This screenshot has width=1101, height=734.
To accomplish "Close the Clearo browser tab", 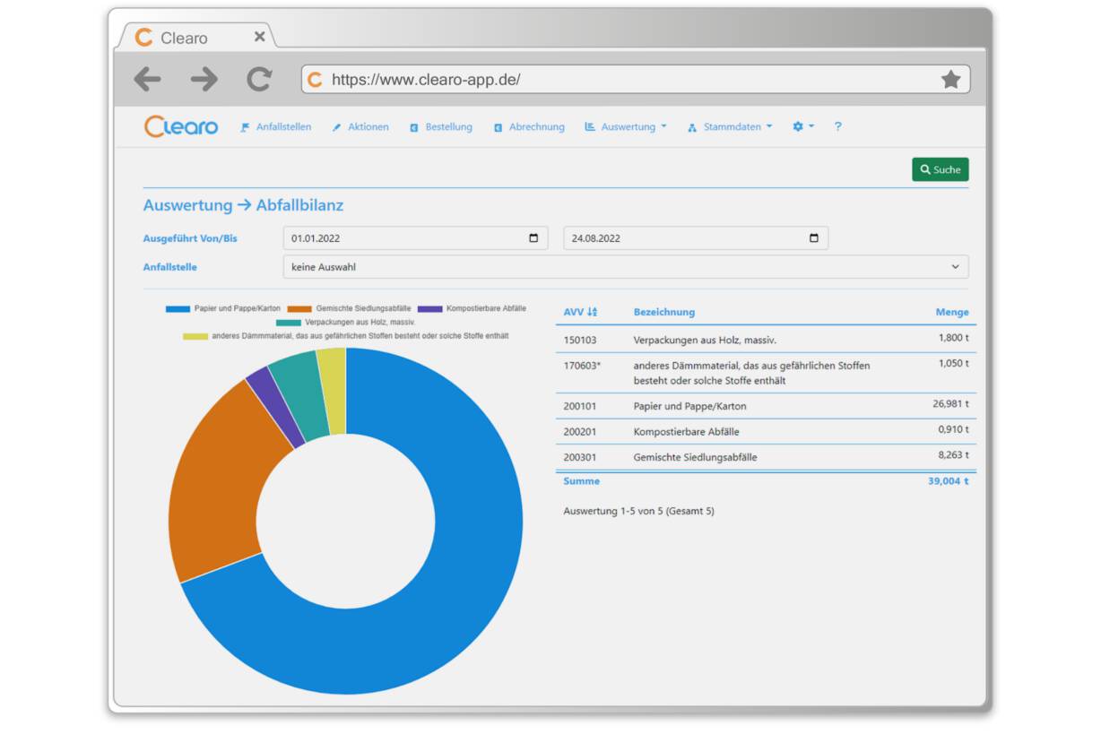I will click(x=259, y=37).
